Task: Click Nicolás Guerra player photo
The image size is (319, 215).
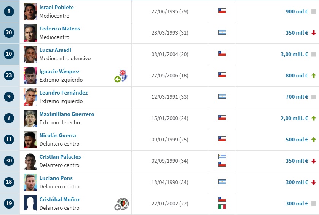Action: click(30, 140)
